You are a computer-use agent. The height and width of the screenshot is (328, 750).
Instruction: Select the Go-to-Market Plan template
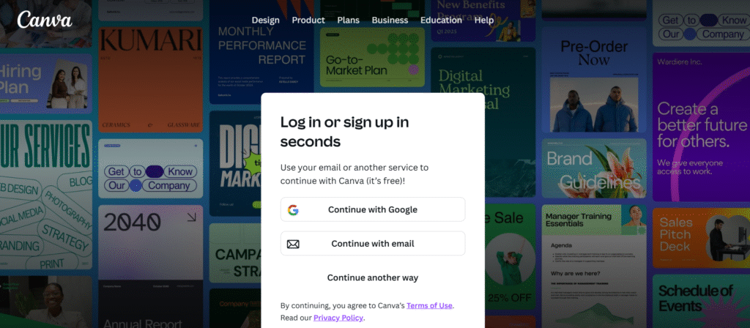click(372, 57)
